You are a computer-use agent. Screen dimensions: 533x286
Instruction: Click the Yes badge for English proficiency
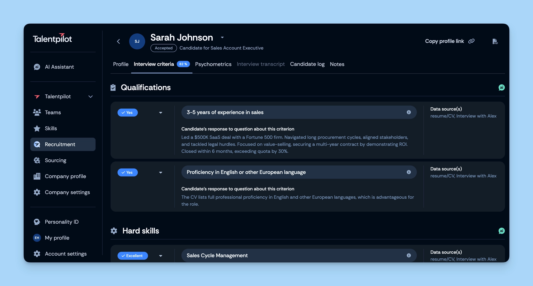point(127,172)
